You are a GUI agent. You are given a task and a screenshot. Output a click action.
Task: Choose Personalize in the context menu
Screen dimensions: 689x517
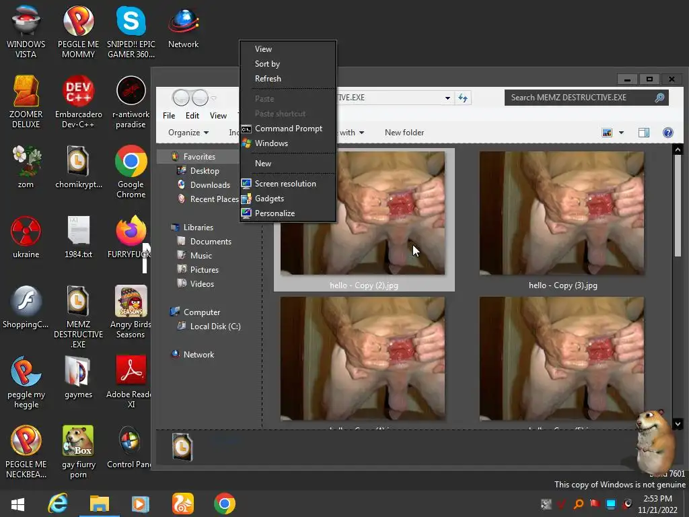tap(288, 213)
